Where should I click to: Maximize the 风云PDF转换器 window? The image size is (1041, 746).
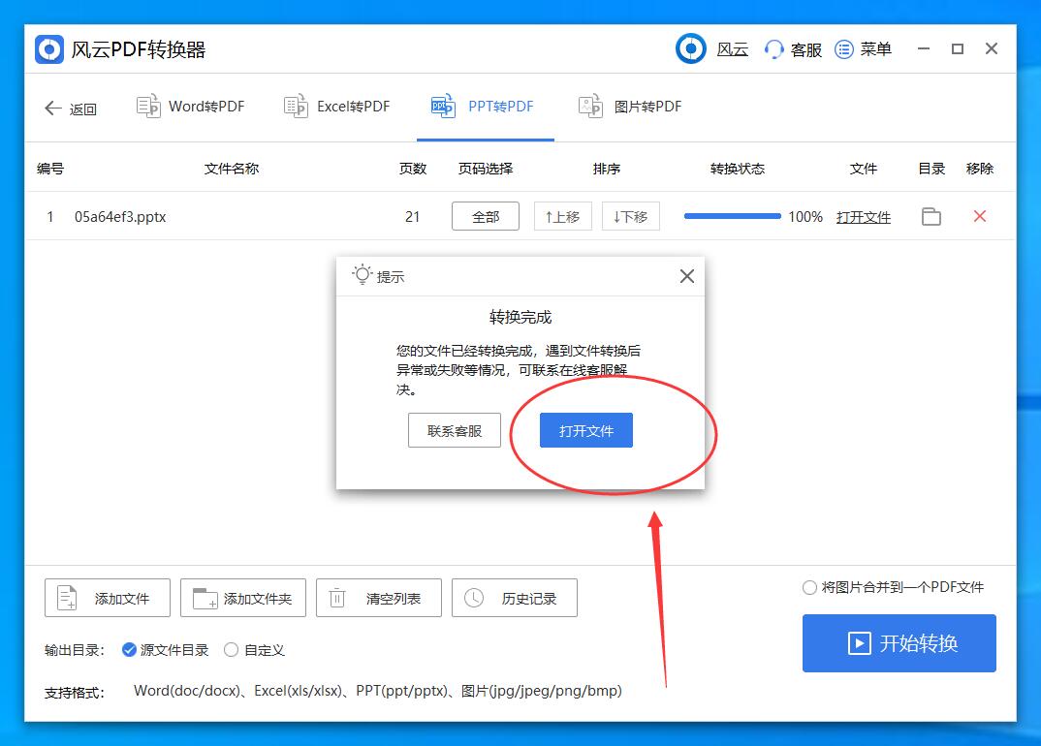click(958, 48)
